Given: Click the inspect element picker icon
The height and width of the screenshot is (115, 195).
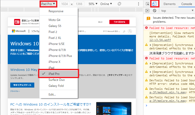Looking at the screenshot, I should click(147, 4).
